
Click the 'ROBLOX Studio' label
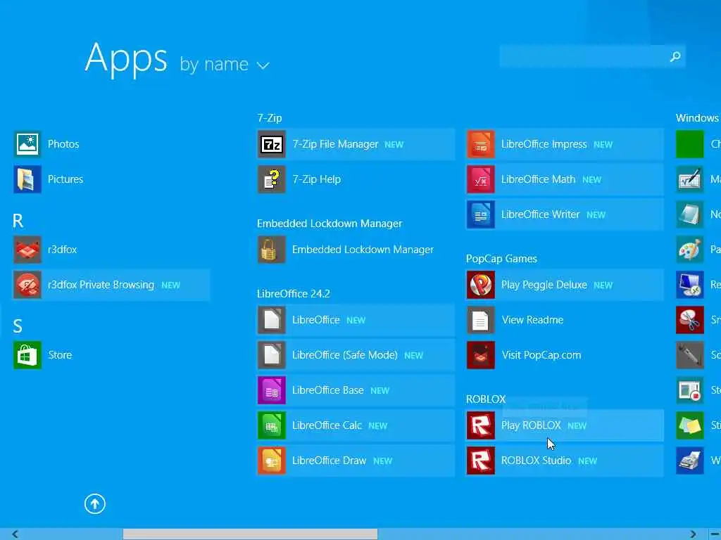pyautogui.click(x=536, y=461)
